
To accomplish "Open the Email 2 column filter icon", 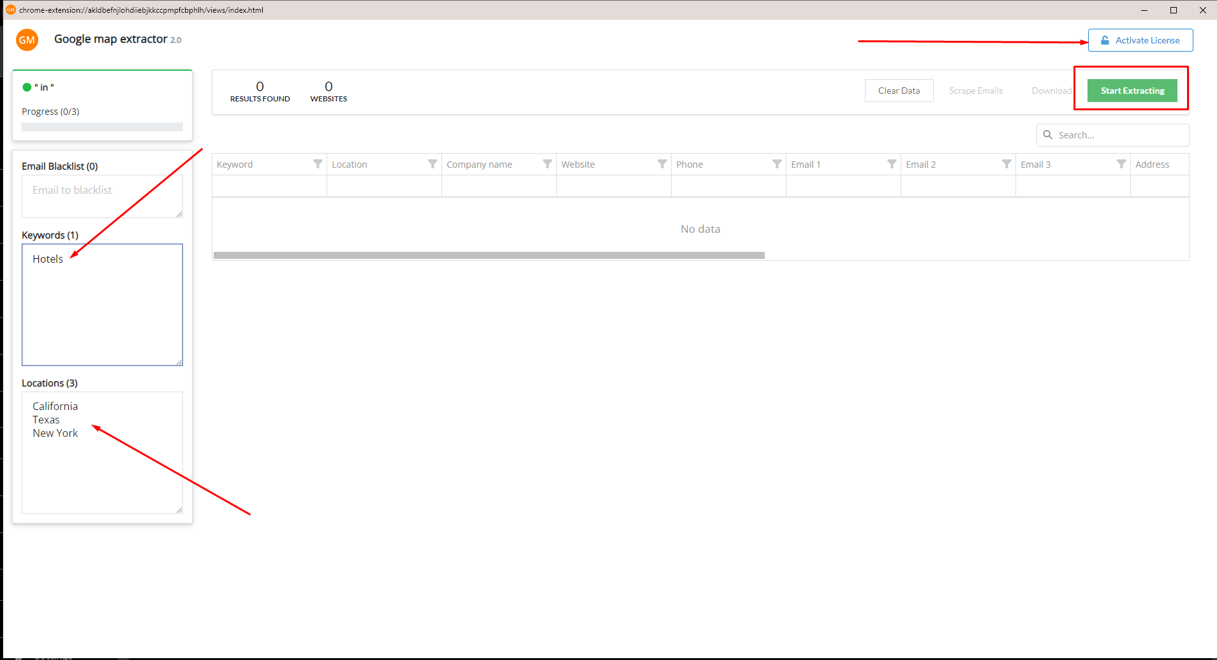I will [1007, 164].
